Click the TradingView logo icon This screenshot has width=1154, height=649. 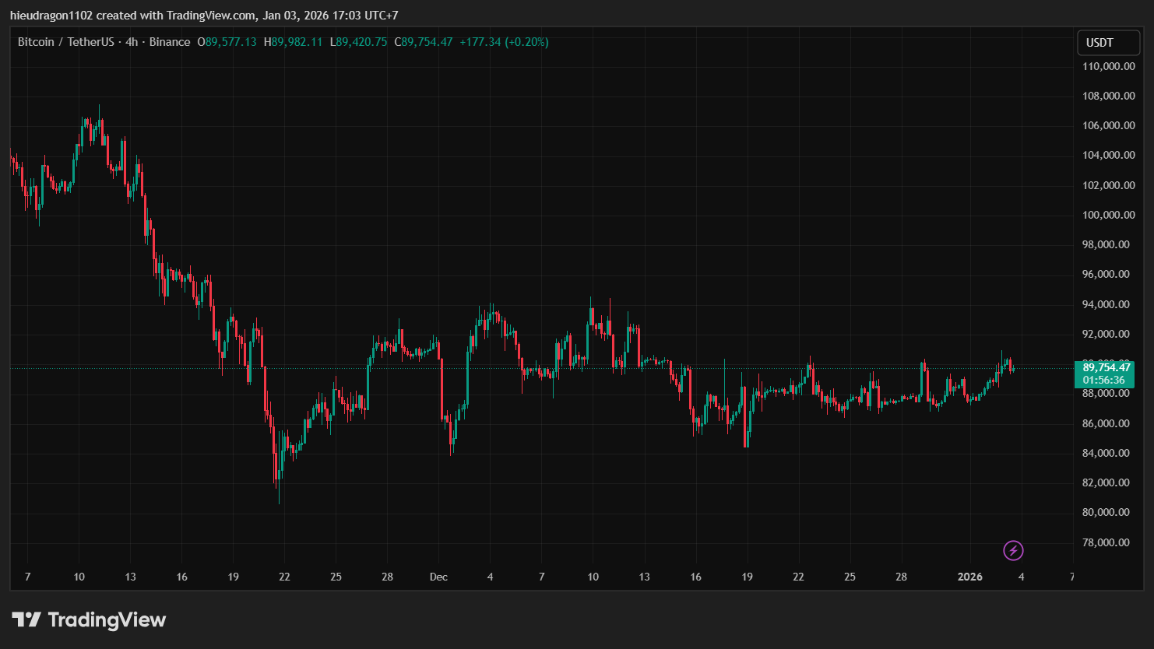pos(26,620)
